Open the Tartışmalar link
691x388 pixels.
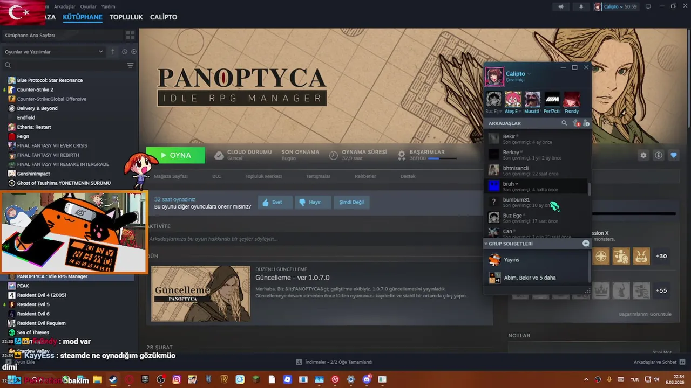point(318,176)
